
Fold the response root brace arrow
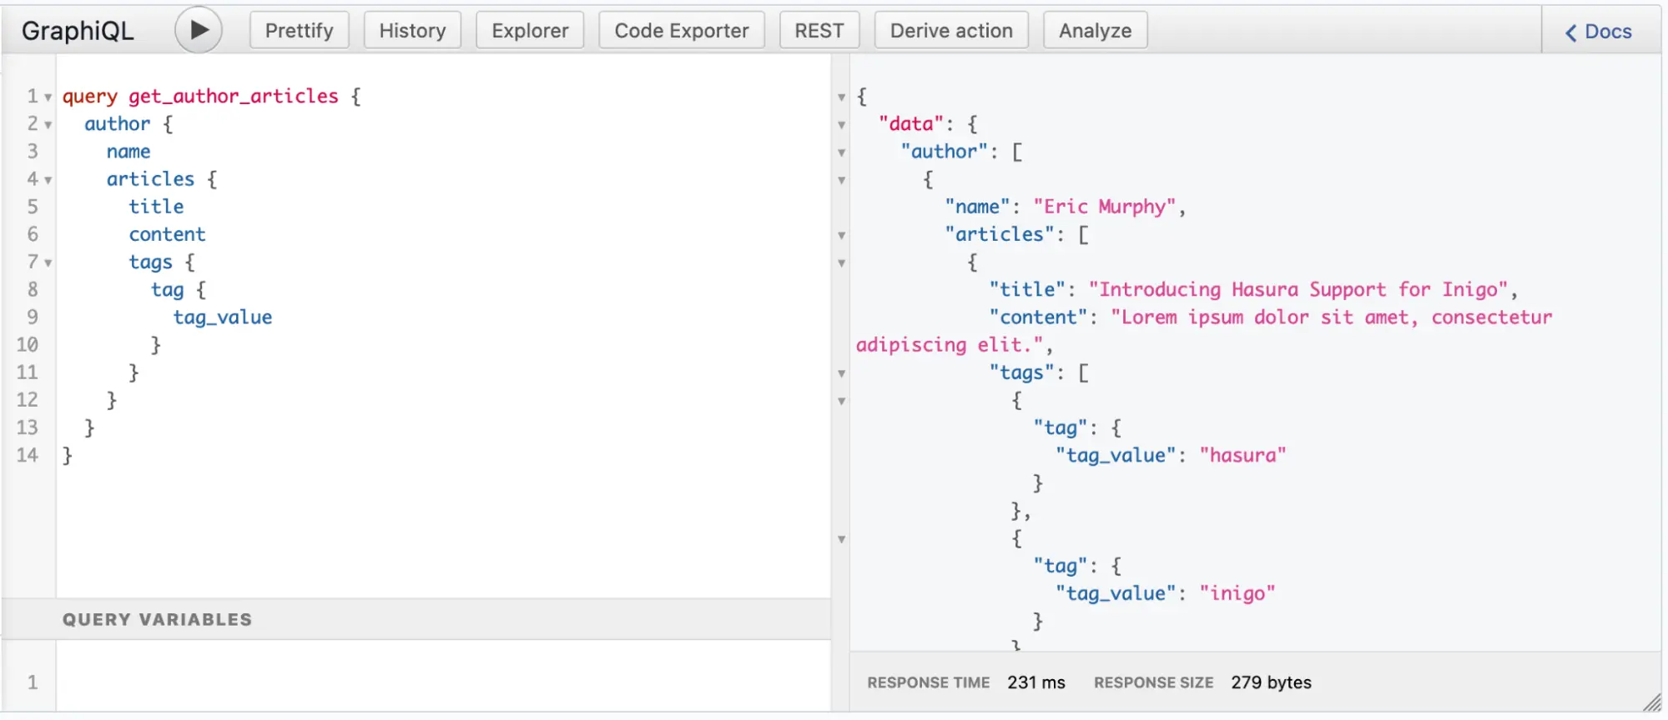point(842,97)
